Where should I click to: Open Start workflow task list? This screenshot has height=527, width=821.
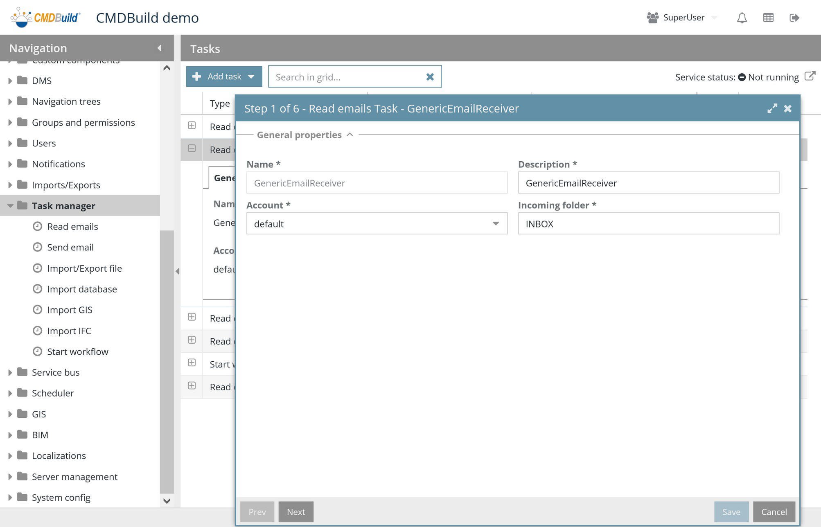[x=77, y=351]
